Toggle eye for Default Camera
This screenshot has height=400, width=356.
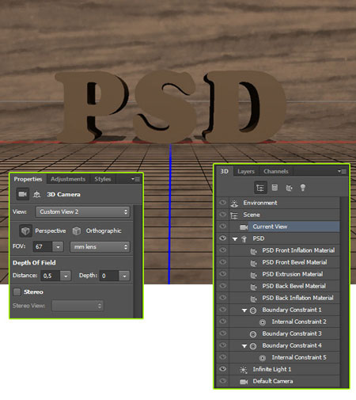click(222, 381)
